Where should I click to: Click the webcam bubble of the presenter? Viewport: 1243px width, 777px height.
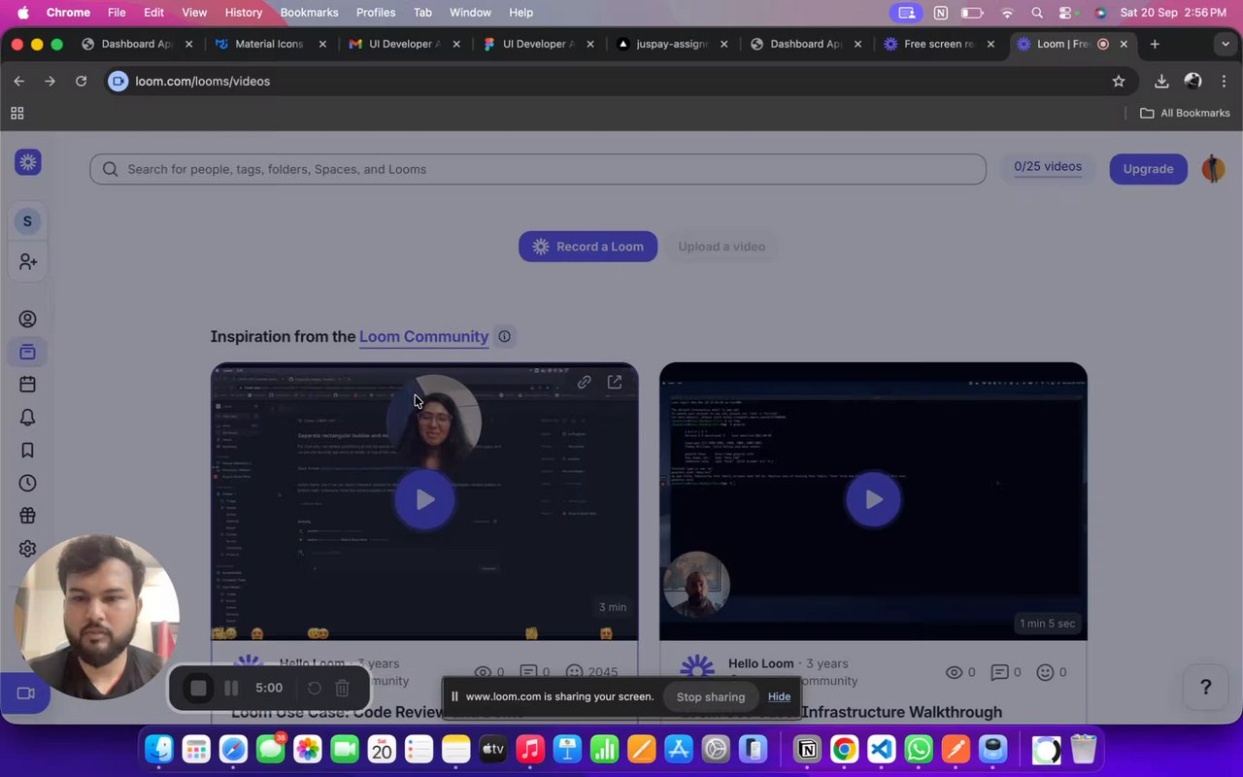pyautogui.click(x=97, y=617)
